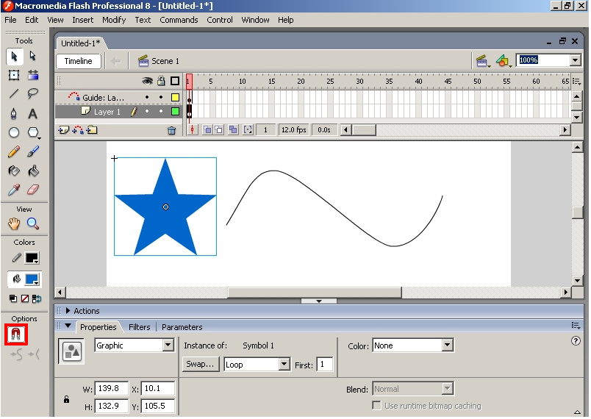Enable Use runtime bitmap caching checkbox
This screenshot has width=591, height=419.
pos(376,406)
